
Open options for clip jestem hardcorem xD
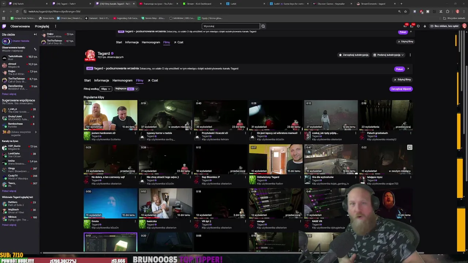point(135,133)
